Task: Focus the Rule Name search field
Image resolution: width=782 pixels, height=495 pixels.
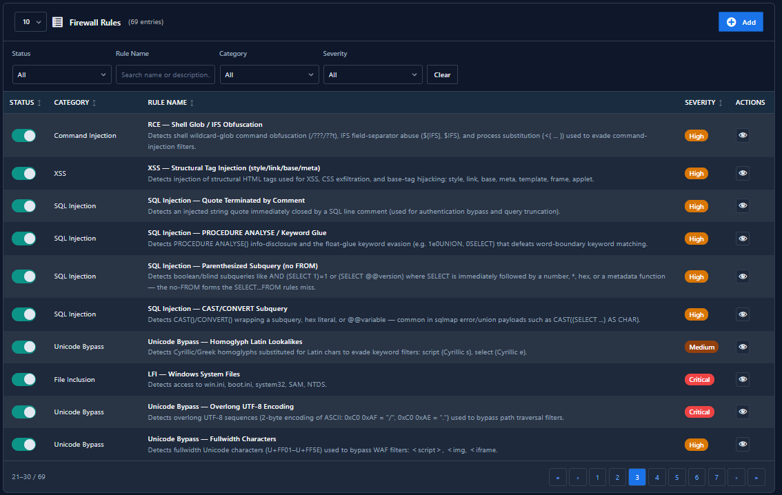Action: [x=166, y=74]
